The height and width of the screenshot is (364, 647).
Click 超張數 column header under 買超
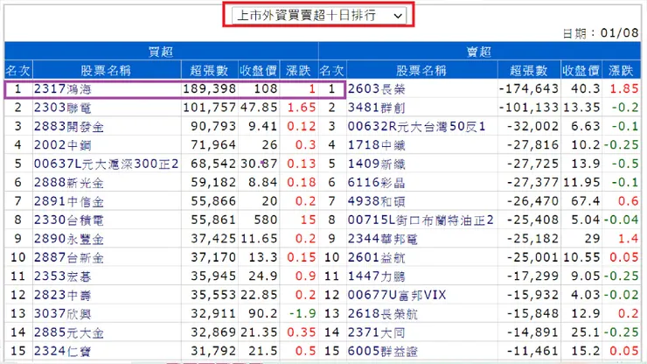click(210, 70)
